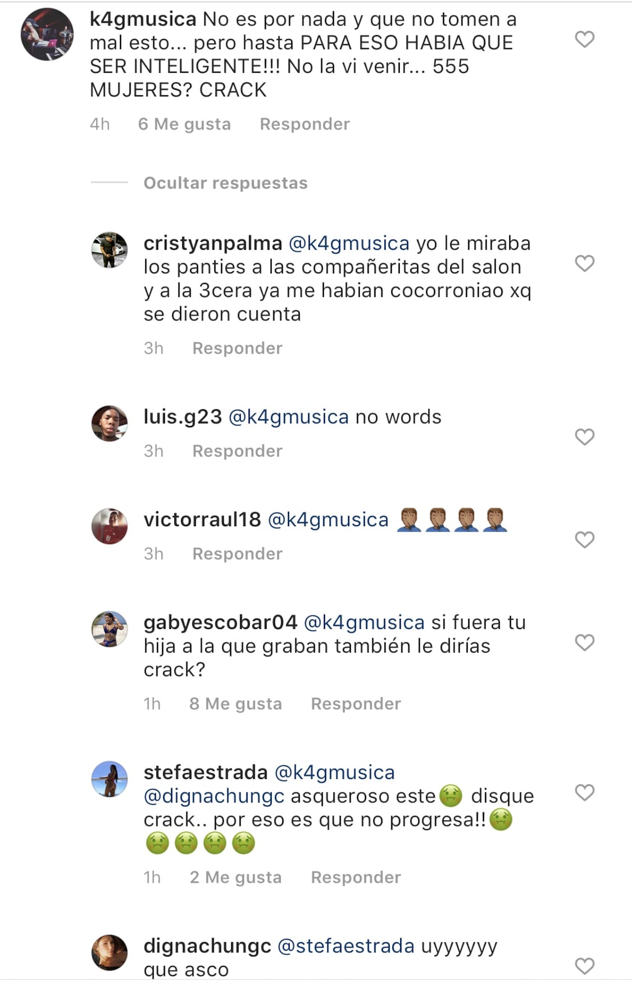Like k4gmusica's comment with the heart icon

(x=584, y=40)
